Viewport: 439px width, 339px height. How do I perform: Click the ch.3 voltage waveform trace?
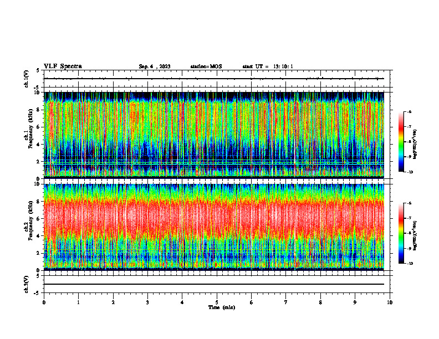214,284
